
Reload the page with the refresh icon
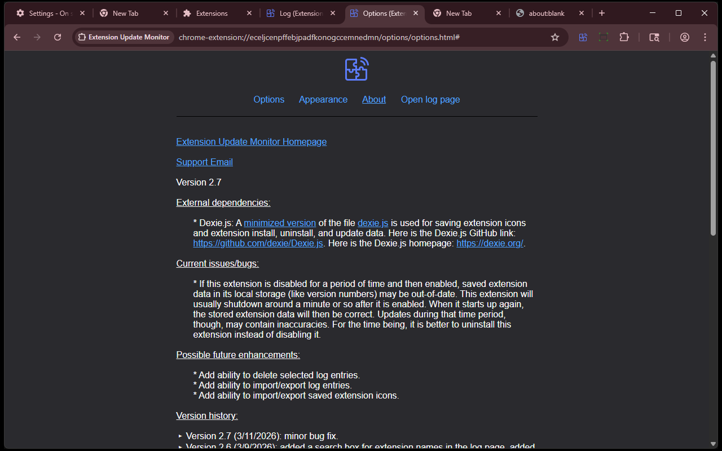pyautogui.click(x=58, y=37)
